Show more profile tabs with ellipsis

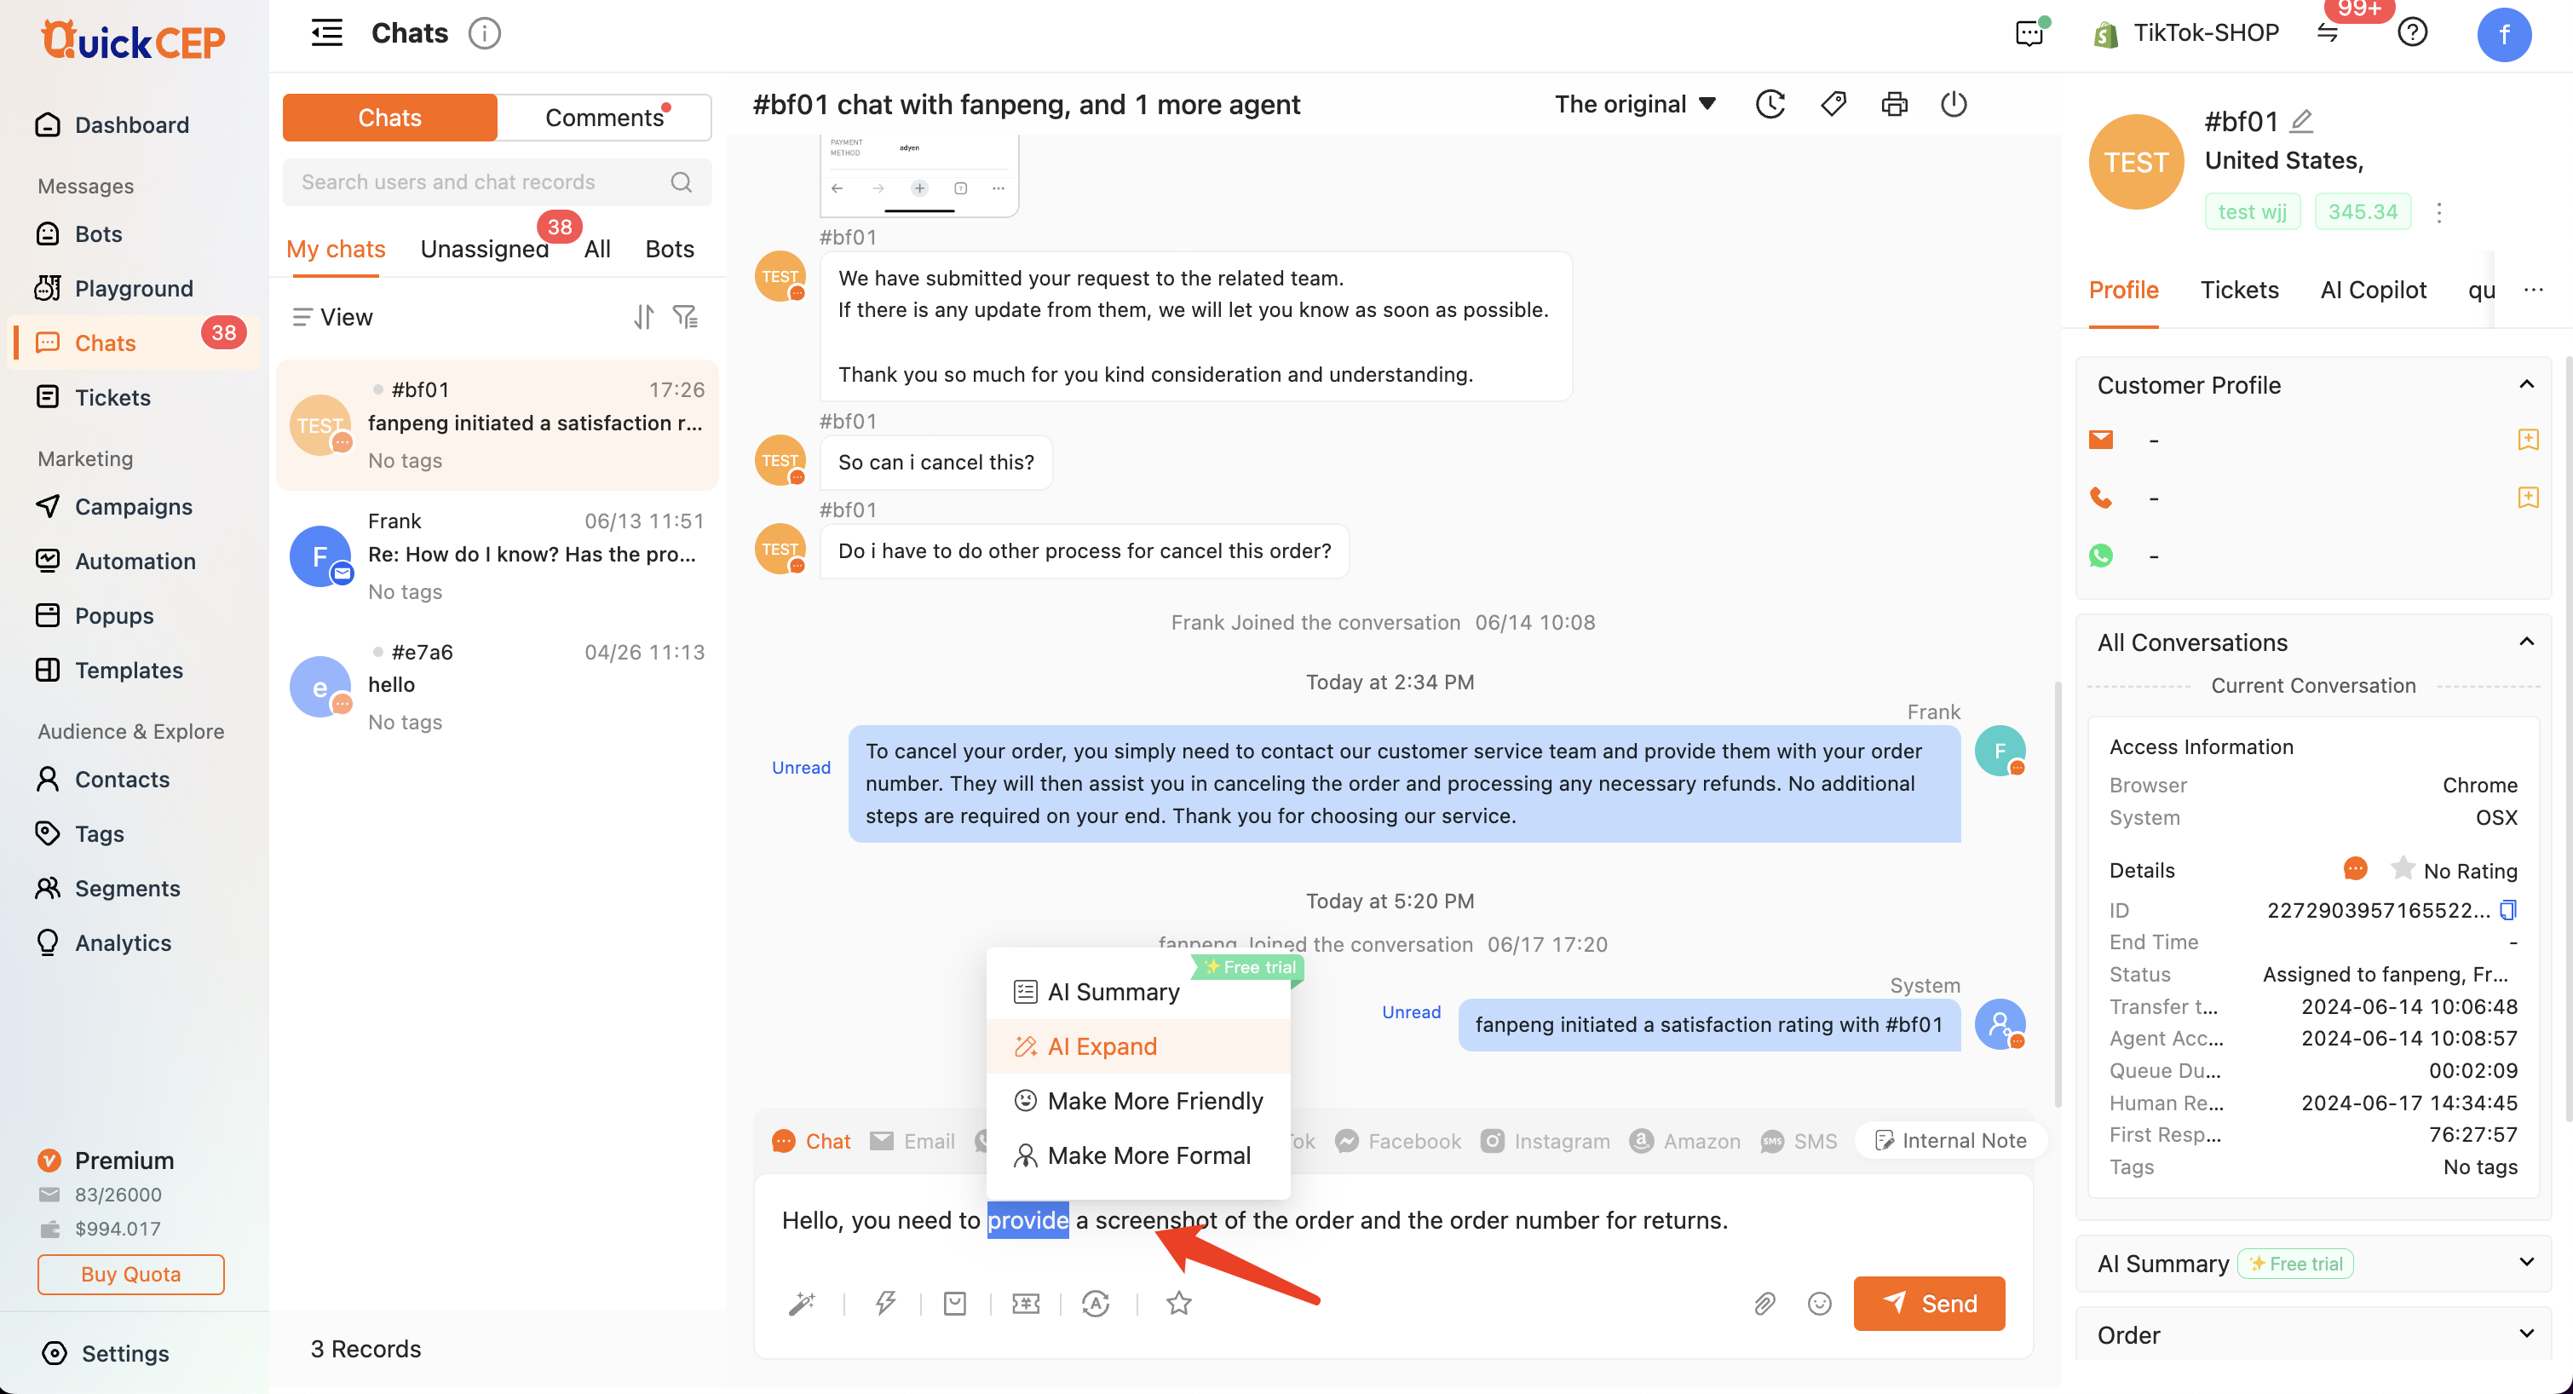(x=2533, y=290)
